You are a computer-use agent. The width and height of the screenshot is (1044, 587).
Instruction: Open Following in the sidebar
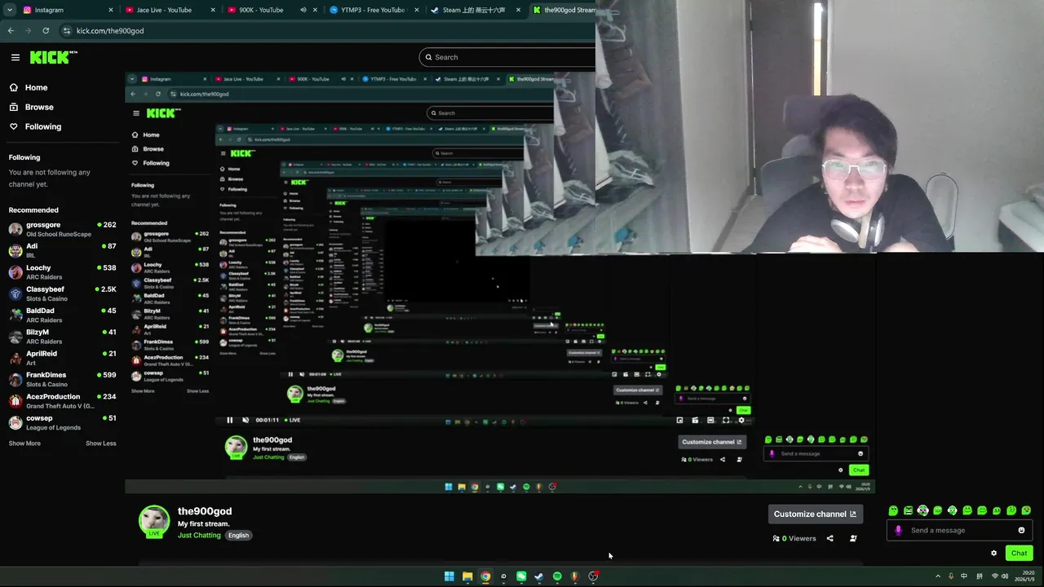tap(35, 126)
